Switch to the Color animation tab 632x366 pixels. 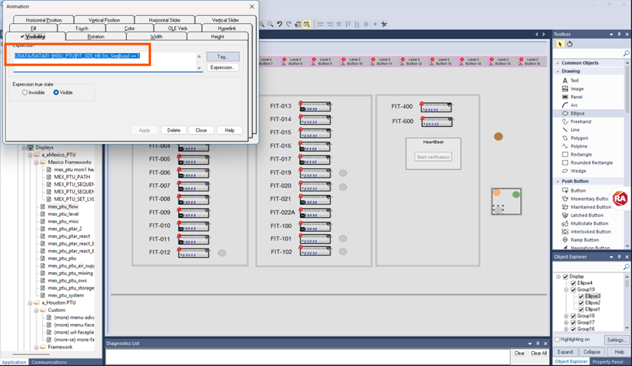click(x=130, y=28)
